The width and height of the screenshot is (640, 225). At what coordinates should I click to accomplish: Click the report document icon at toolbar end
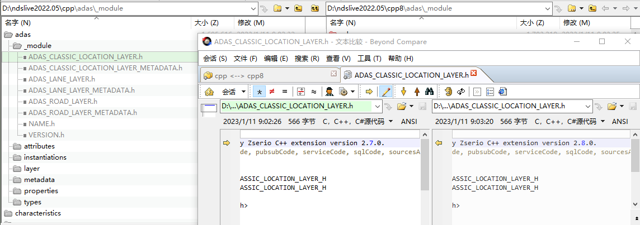(502, 92)
